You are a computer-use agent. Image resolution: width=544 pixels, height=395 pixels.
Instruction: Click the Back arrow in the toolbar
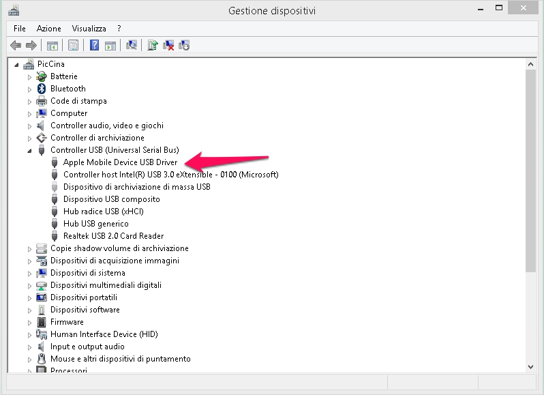click(16, 46)
